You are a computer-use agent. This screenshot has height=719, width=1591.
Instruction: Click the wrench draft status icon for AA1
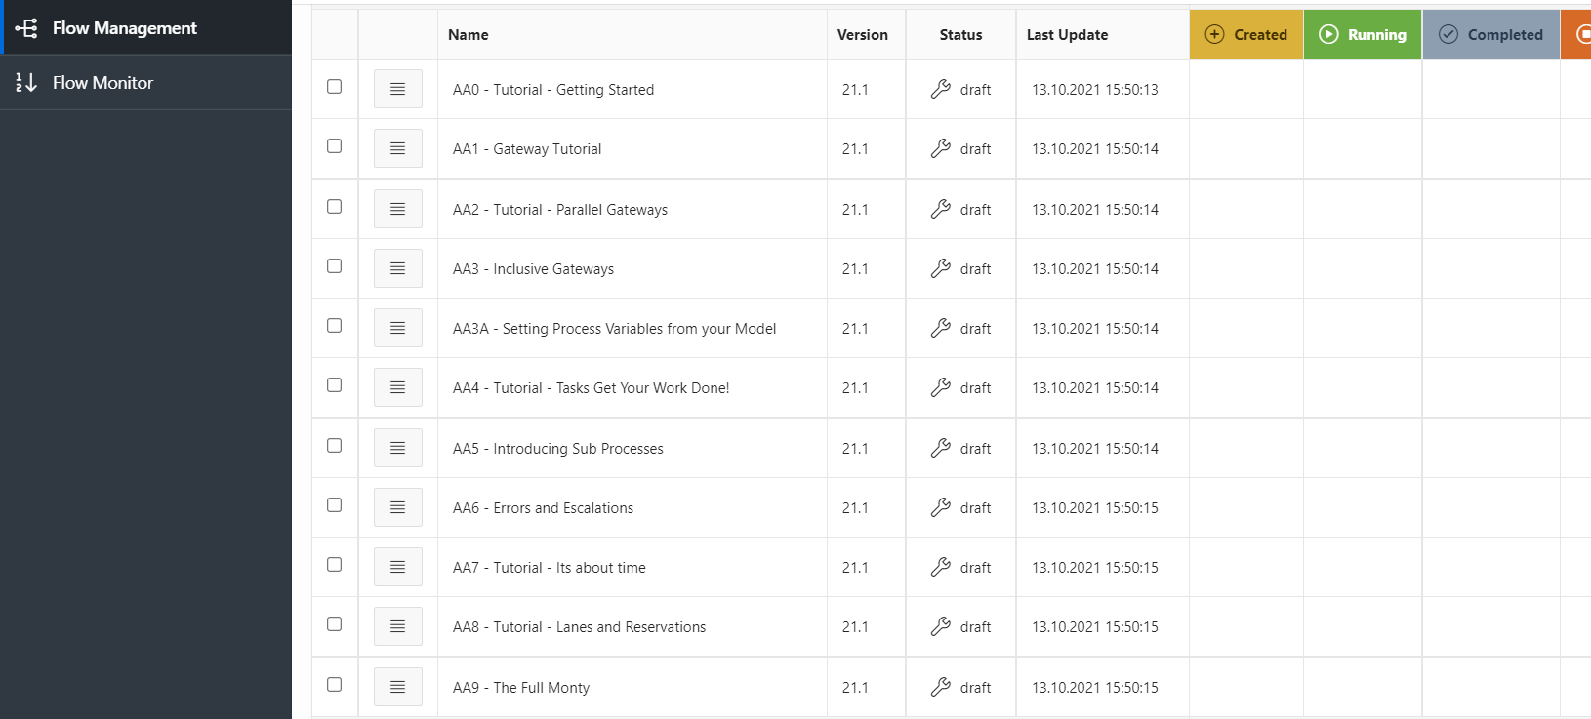941,148
